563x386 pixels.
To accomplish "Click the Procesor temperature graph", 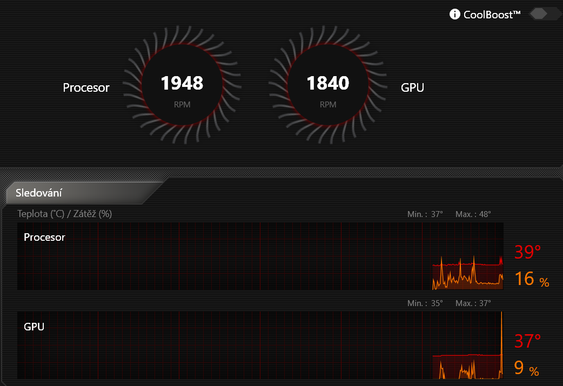I will pos(260,256).
